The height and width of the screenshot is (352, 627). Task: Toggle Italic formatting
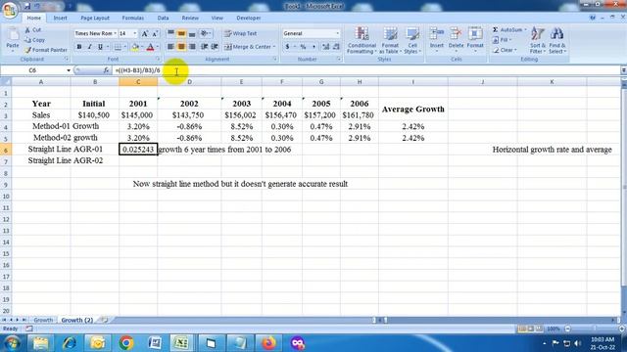[89, 47]
